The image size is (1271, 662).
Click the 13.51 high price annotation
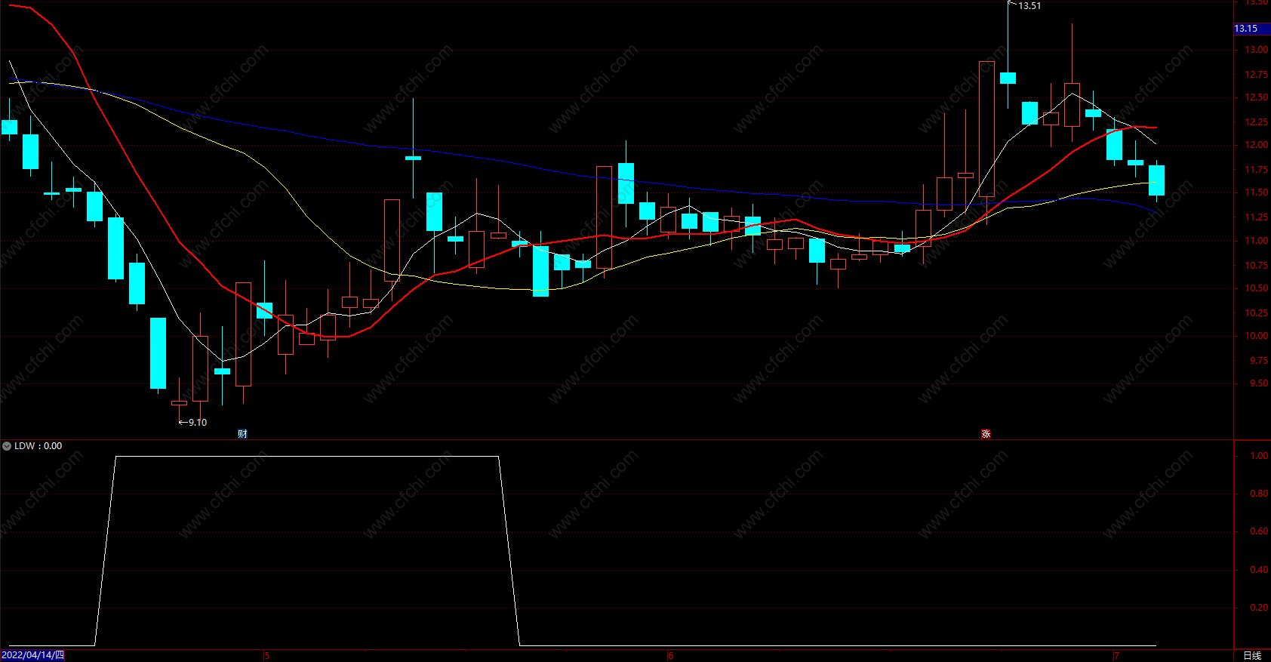pyautogui.click(x=1029, y=6)
